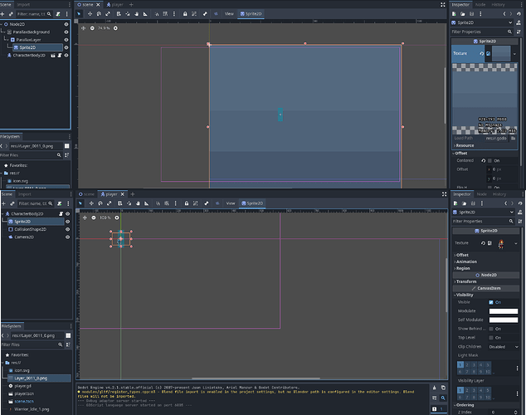This screenshot has width=526, height=415.
Task: Choose the Select tool in the lower player editor
Action: click(x=80, y=203)
